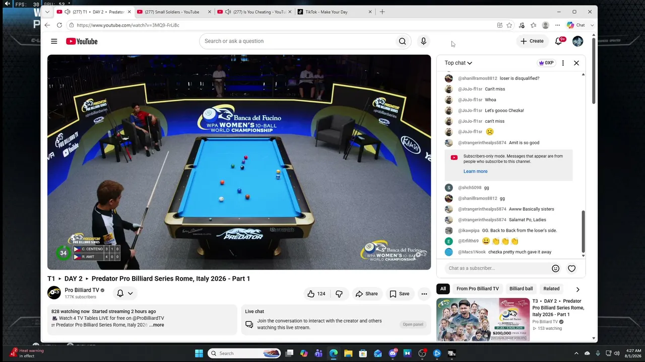
Task: Go to YouTube home via logo
Action: tap(82, 41)
